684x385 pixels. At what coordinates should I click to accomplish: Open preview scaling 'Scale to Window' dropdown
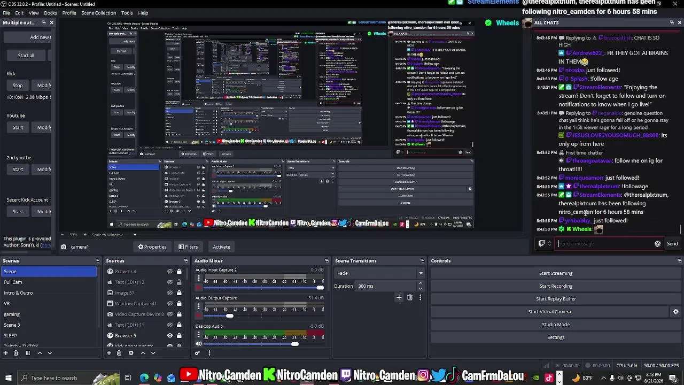click(113, 235)
